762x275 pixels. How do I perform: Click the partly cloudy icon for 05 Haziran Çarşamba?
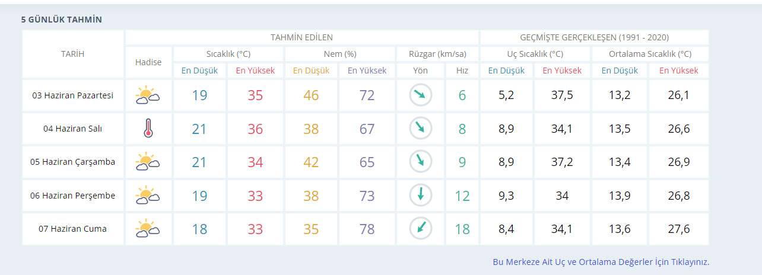click(x=148, y=162)
